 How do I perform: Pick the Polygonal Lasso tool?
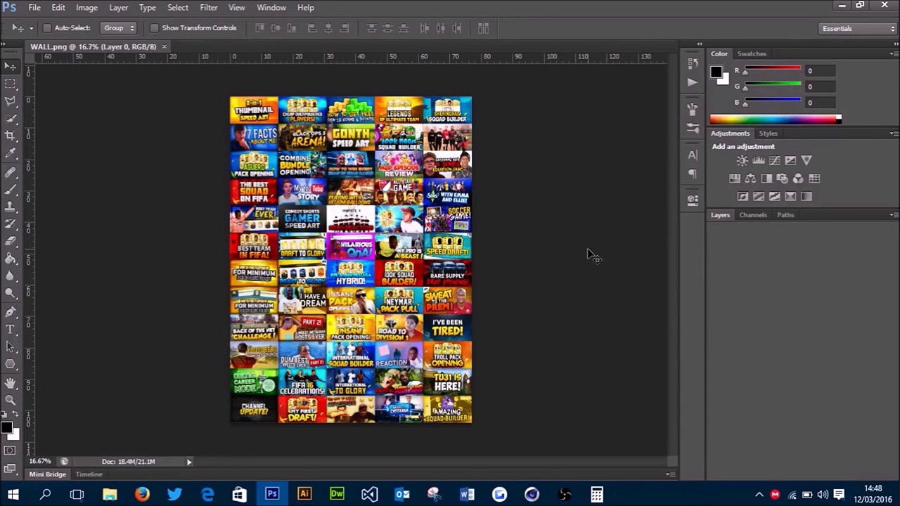(x=11, y=101)
